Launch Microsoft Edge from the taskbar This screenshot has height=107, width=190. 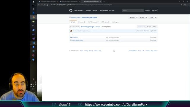point(34,13)
